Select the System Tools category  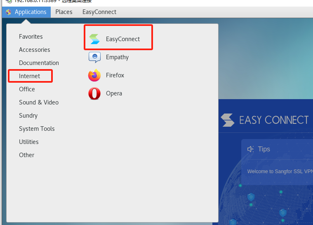tap(37, 129)
